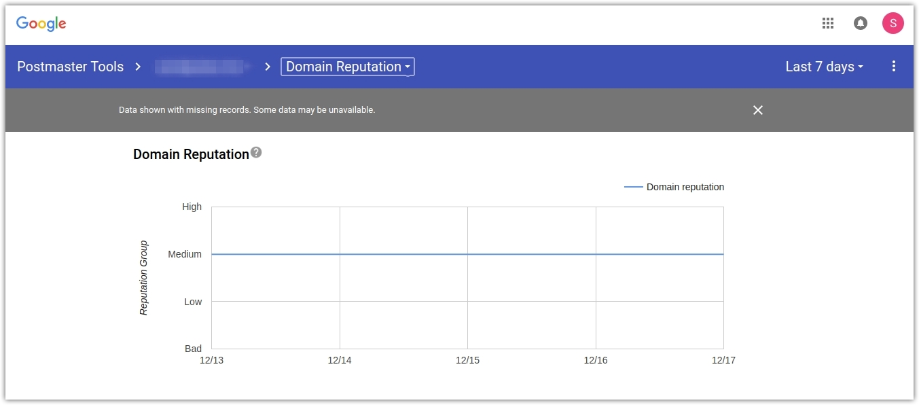Viewport: 919px width, 405px height.
Task: Click the Google logo
Action: 41,24
